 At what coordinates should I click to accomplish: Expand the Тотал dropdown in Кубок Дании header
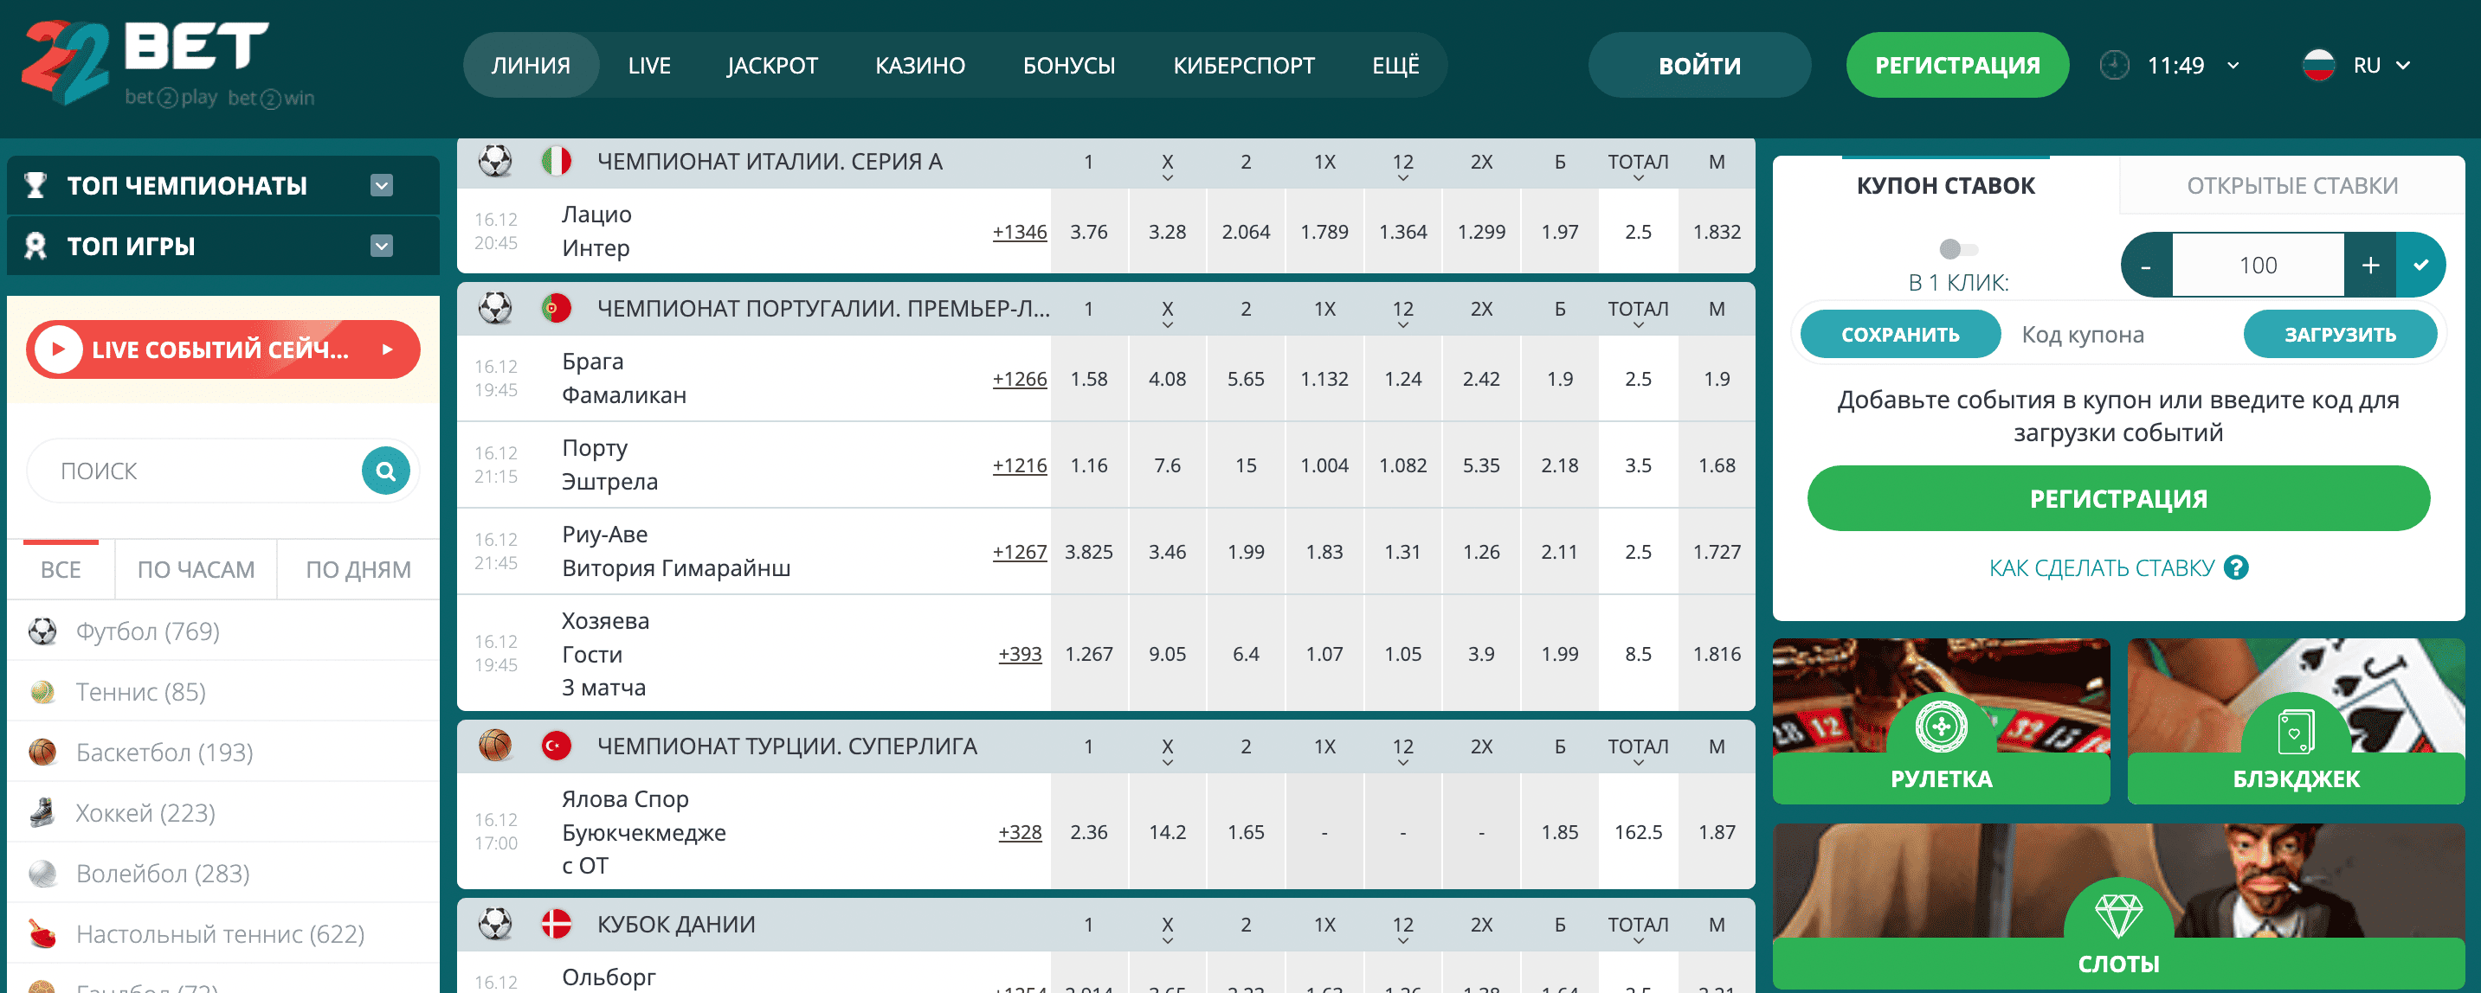point(1638,941)
